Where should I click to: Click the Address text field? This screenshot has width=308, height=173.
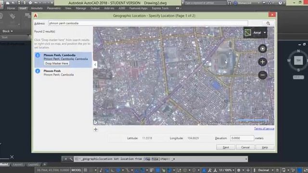tap(148, 24)
